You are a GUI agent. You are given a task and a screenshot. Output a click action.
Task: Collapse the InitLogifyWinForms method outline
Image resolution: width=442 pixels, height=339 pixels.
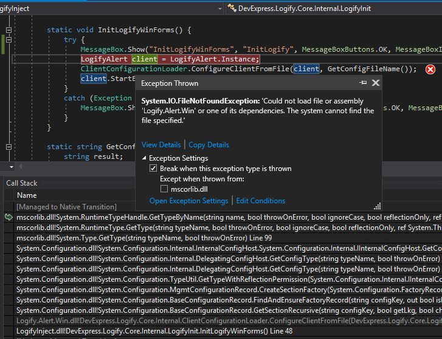9,30
